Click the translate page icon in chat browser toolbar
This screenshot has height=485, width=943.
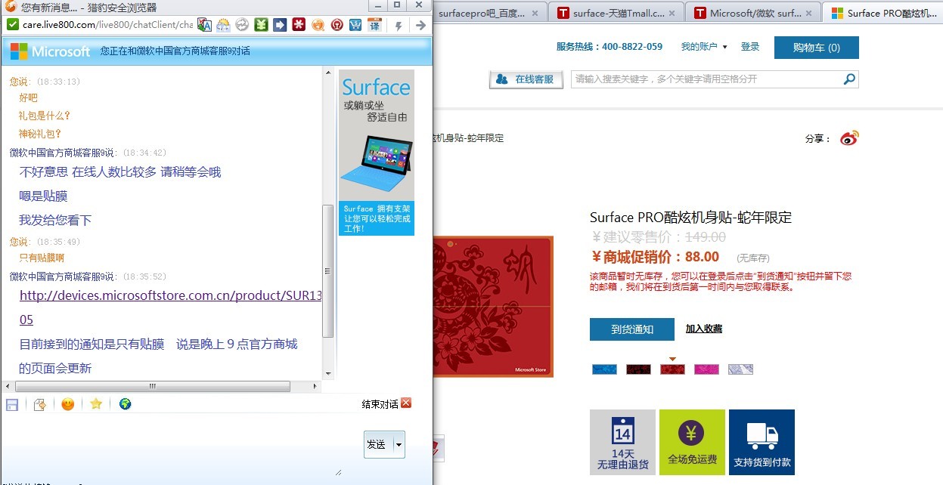[204, 25]
